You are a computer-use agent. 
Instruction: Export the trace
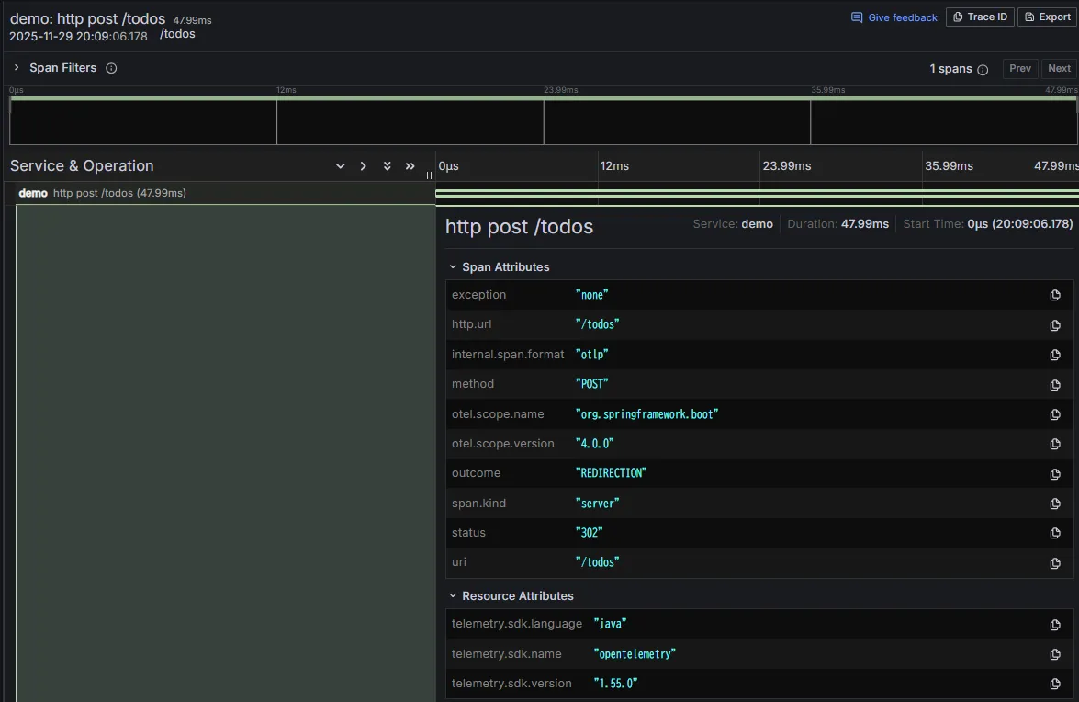pos(1047,17)
